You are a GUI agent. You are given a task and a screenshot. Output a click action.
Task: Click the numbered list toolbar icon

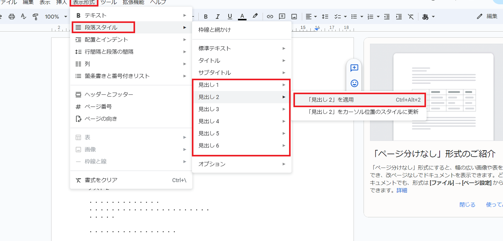[x=370, y=17]
